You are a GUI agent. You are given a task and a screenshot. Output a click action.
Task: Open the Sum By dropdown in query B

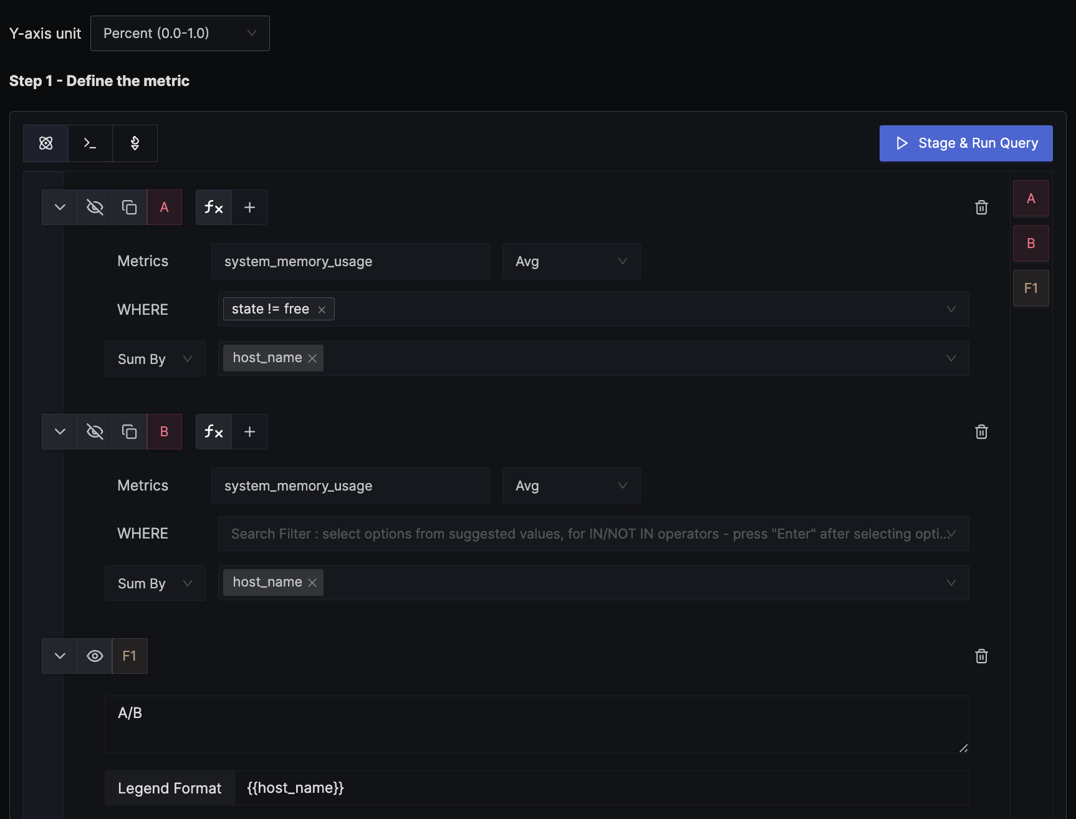(x=155, y=583)
